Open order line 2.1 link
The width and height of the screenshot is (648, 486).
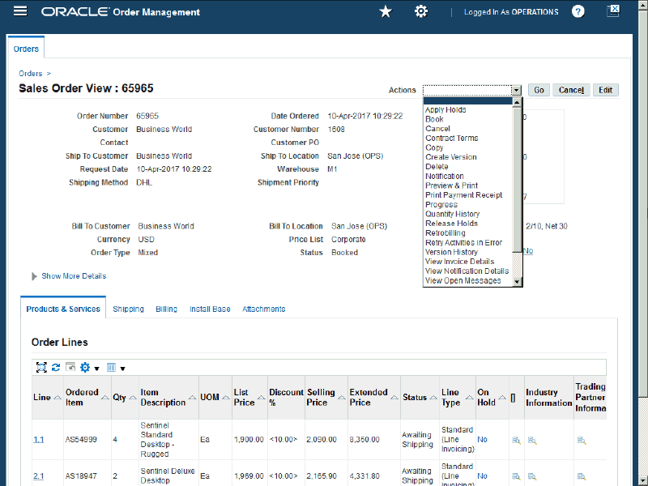[38, 476]
